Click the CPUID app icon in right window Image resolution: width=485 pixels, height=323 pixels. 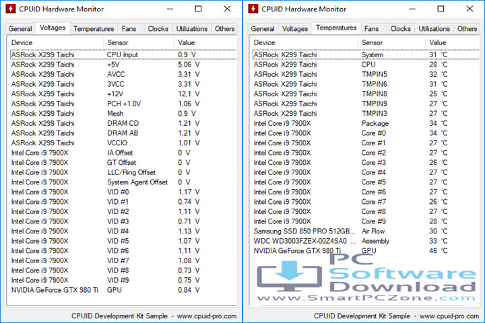pyautogui.click(x=253, y=9)
